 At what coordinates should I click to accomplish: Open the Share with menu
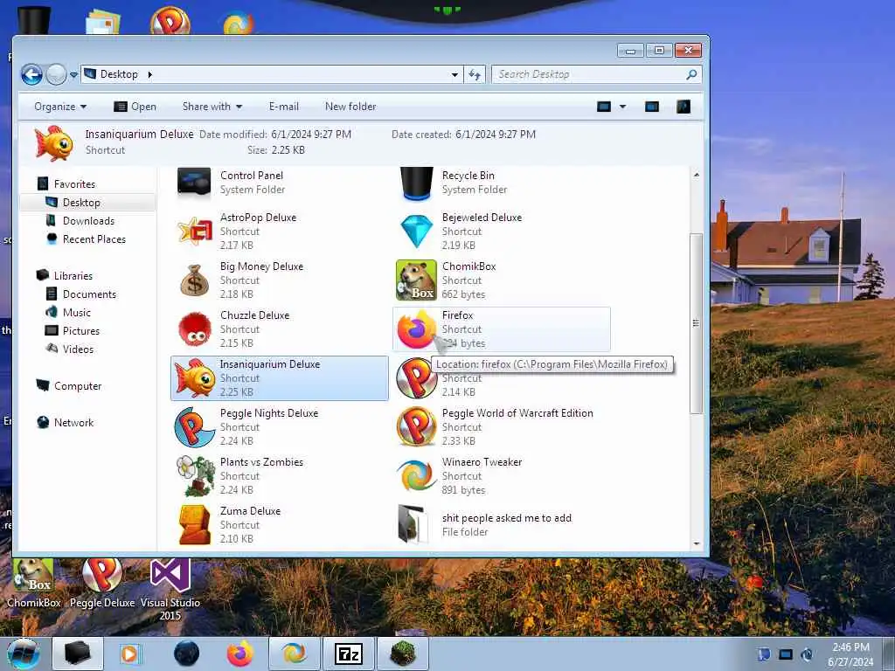(x=212, y=107)
